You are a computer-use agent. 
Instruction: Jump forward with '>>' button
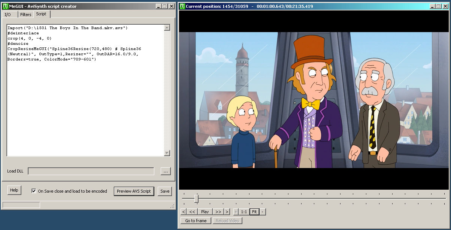pos(218,212)
